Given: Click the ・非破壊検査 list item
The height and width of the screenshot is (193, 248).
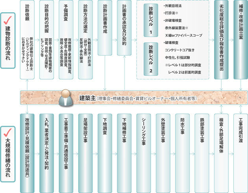Looking at the screenshot, I should pyautogui.click(x=172, y=20).
